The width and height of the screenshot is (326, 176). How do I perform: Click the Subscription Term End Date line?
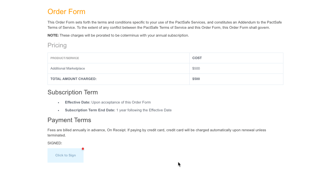[x=118, y=110]
